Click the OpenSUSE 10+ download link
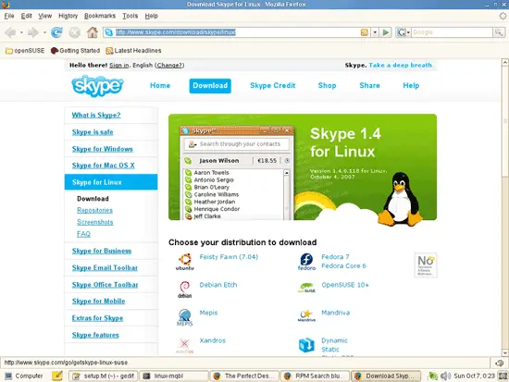This screenshot has width=509, height=382. click(x=345, y=285)
